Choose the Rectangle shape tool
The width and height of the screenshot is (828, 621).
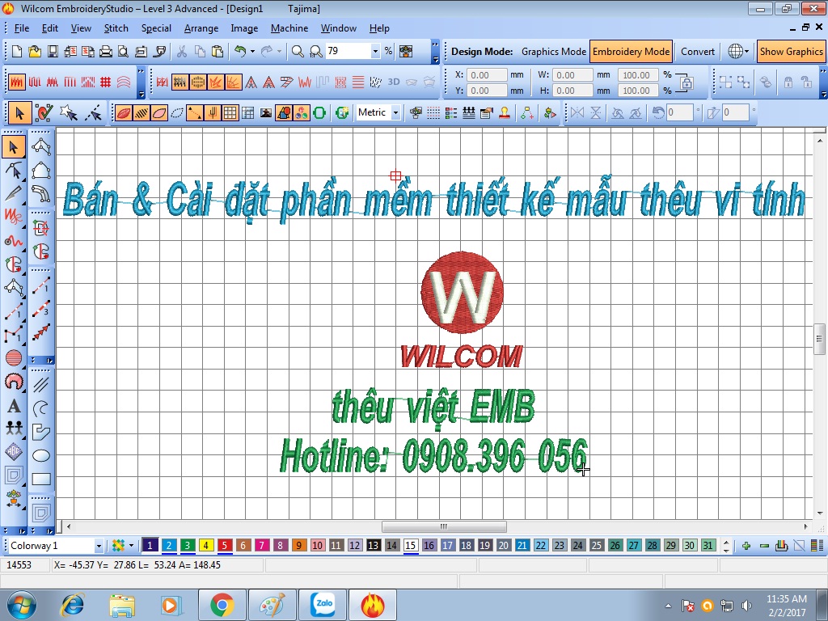tap(41, 479)
